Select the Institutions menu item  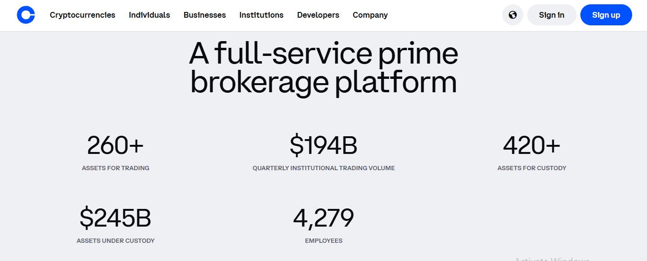coord(261,15)
